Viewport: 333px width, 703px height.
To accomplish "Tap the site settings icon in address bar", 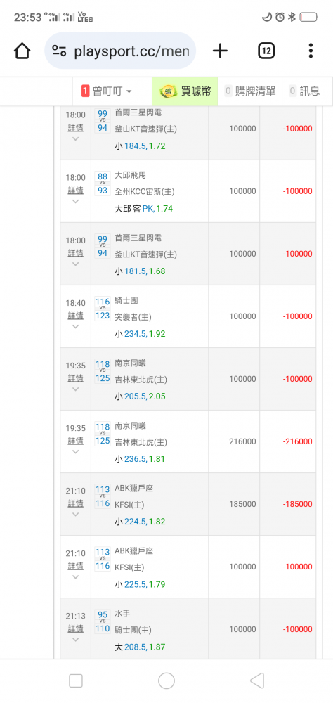I will click(59, 51).
